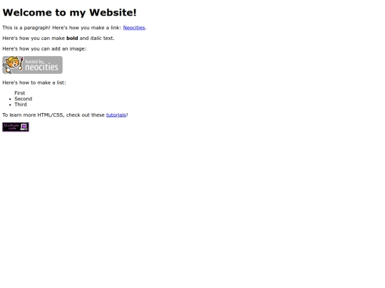Click the bullet beside "Third"
385x288 pixels.
coord(10,105)
